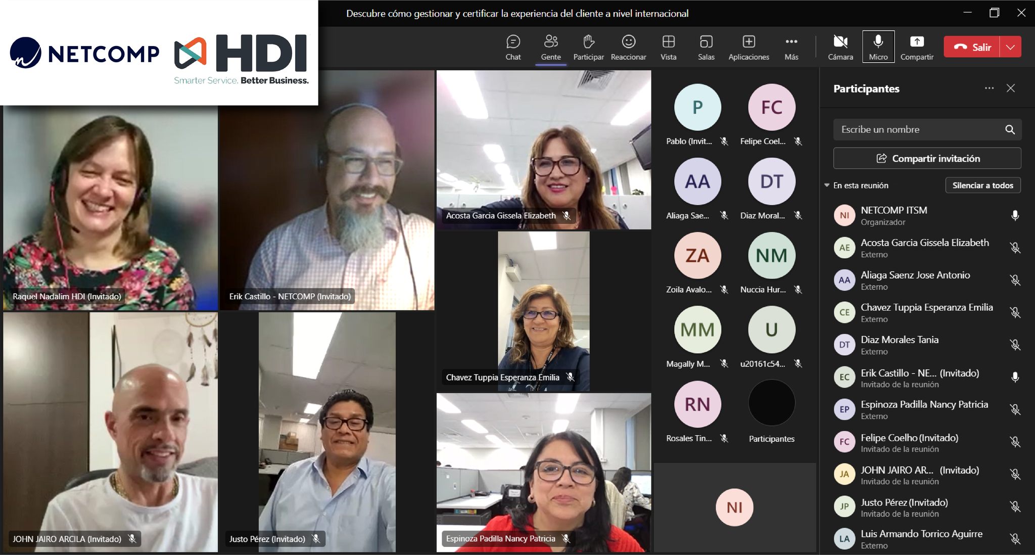Click Compartir share screen icon
Image resolution: width=1035 pixels, height=555 pixels.
[917, 41]
